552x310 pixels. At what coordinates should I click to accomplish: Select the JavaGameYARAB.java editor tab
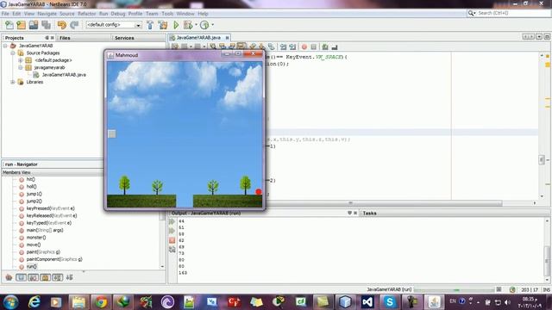pyautogui.click(x=198, y=38)
